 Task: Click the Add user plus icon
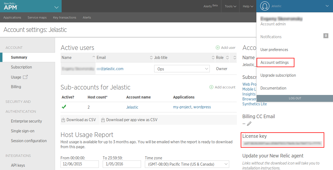point(218,47)
